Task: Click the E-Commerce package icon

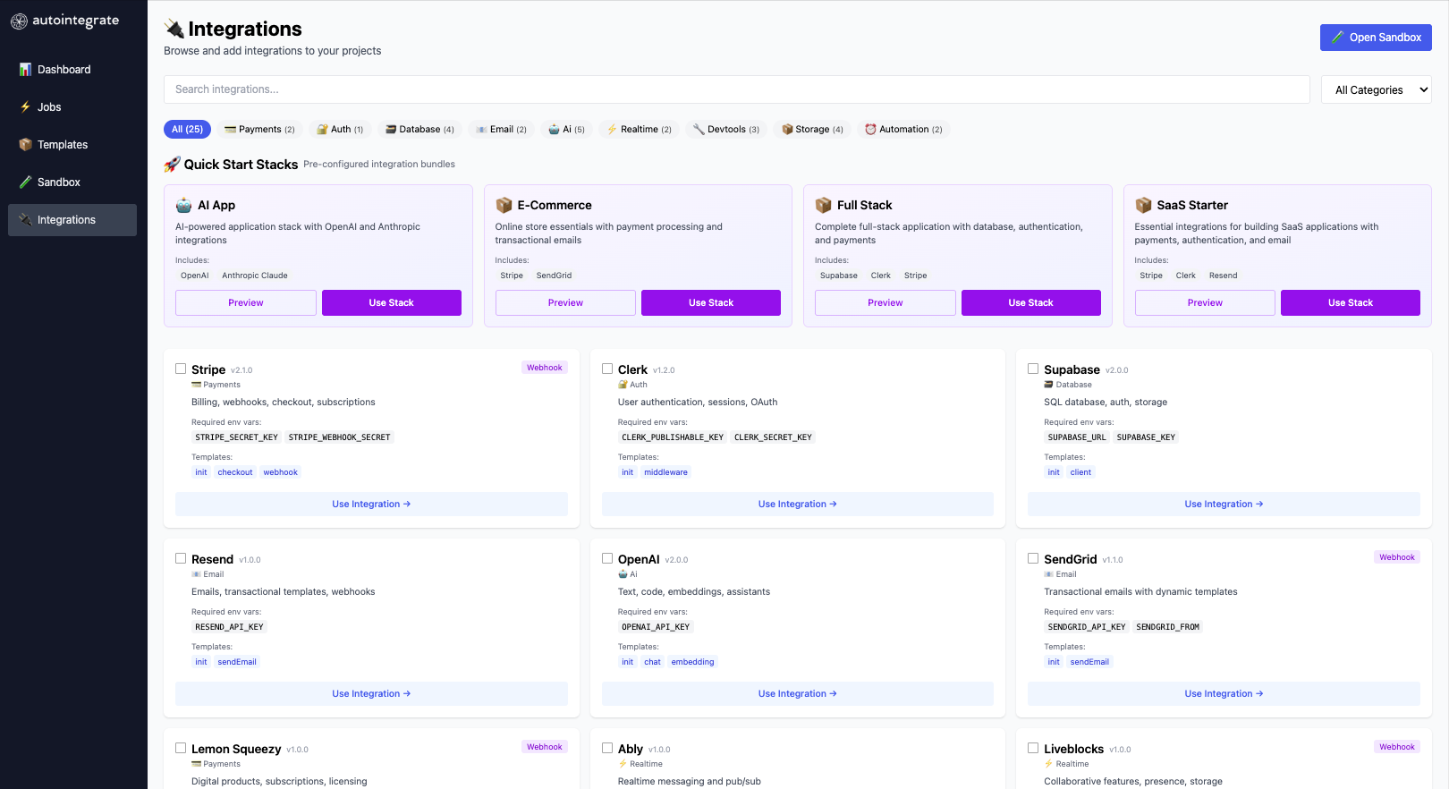Action: 504,206
